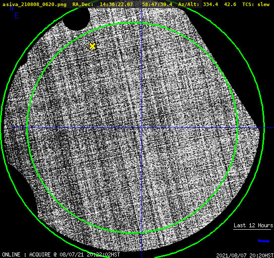274x258 pixels.
Task: Click the azimuth value 334.4
Action: pos(211,5)
